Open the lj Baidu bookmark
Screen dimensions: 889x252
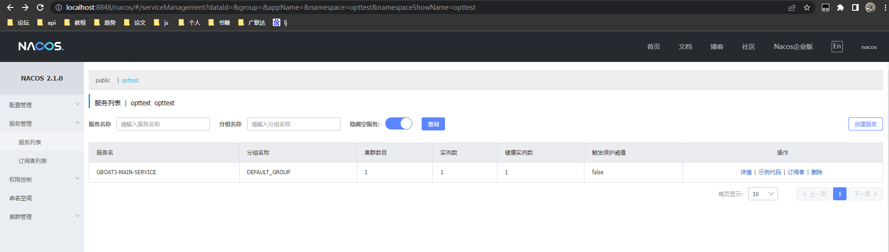pyautogui.click(x=280, y=22)
